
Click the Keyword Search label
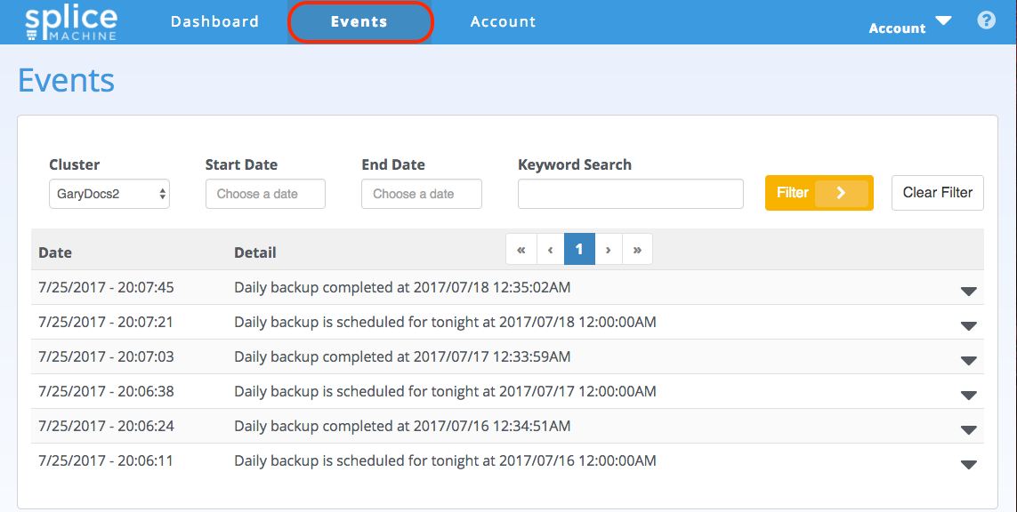575,164
